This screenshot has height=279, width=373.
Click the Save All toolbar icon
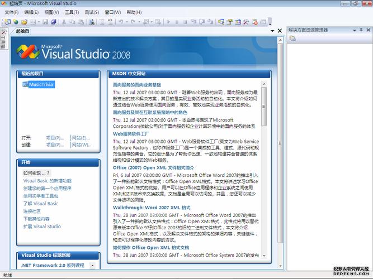[54, 22]
